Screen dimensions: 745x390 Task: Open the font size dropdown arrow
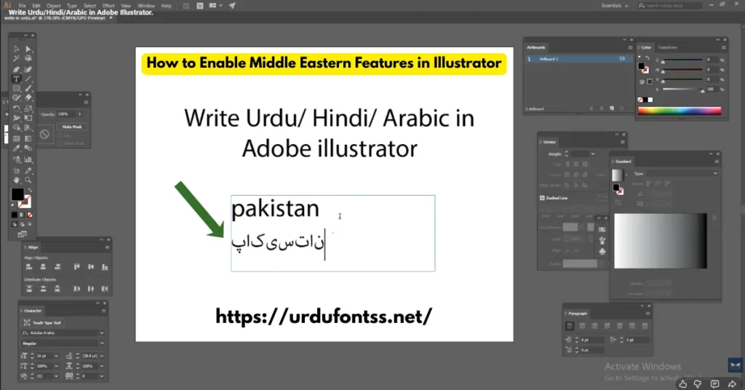coord(56,356)
